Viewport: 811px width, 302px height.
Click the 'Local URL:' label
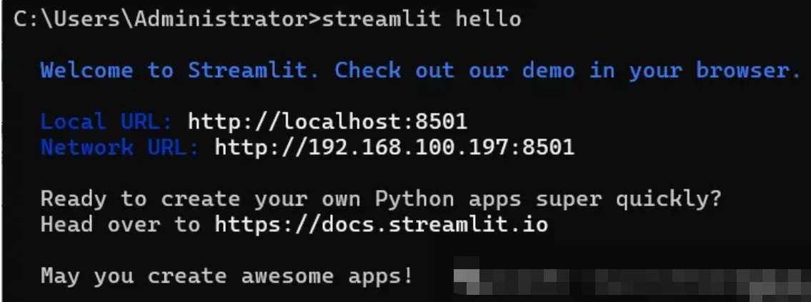pos(106,123)
